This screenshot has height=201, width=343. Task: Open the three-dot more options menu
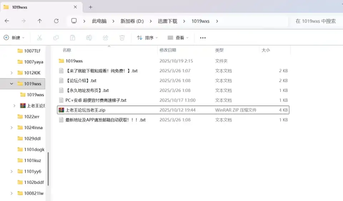[x=203, y=38]
